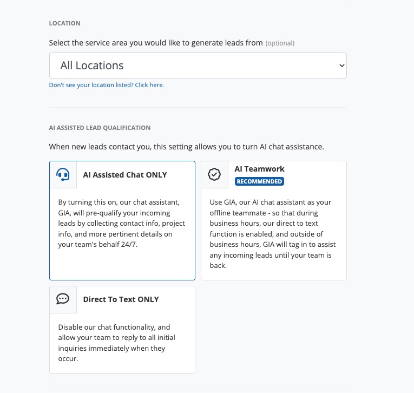Click the checkmark badge icon for AI Teamwork
Image resolution: width=414 pixels, height=393 pixels.
click(x=215, y=174)
